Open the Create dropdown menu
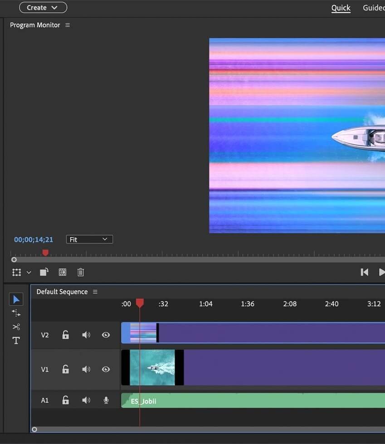This screenshot has height=444, width=385. pos(43,8)
